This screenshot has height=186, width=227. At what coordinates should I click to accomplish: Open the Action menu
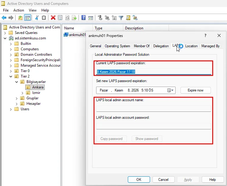[19, 10]
